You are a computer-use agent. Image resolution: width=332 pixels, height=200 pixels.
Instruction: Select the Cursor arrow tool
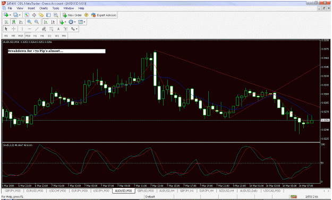[6, 29]
